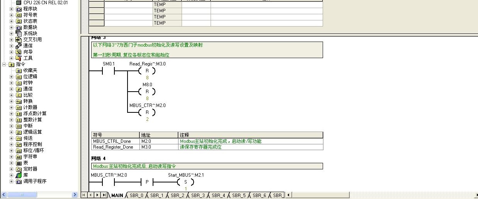Select the 逻辑运算 logic operations icon
Screen dimensions: 478x199
pos(19,132)
